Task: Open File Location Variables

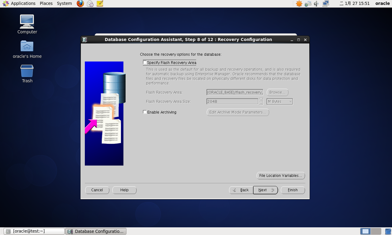Action: coord(281,176)
